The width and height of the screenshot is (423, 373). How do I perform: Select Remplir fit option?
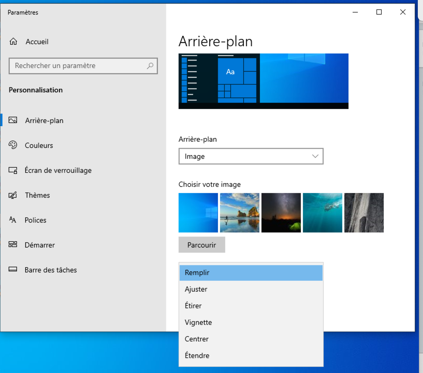[x=251, y=273]
